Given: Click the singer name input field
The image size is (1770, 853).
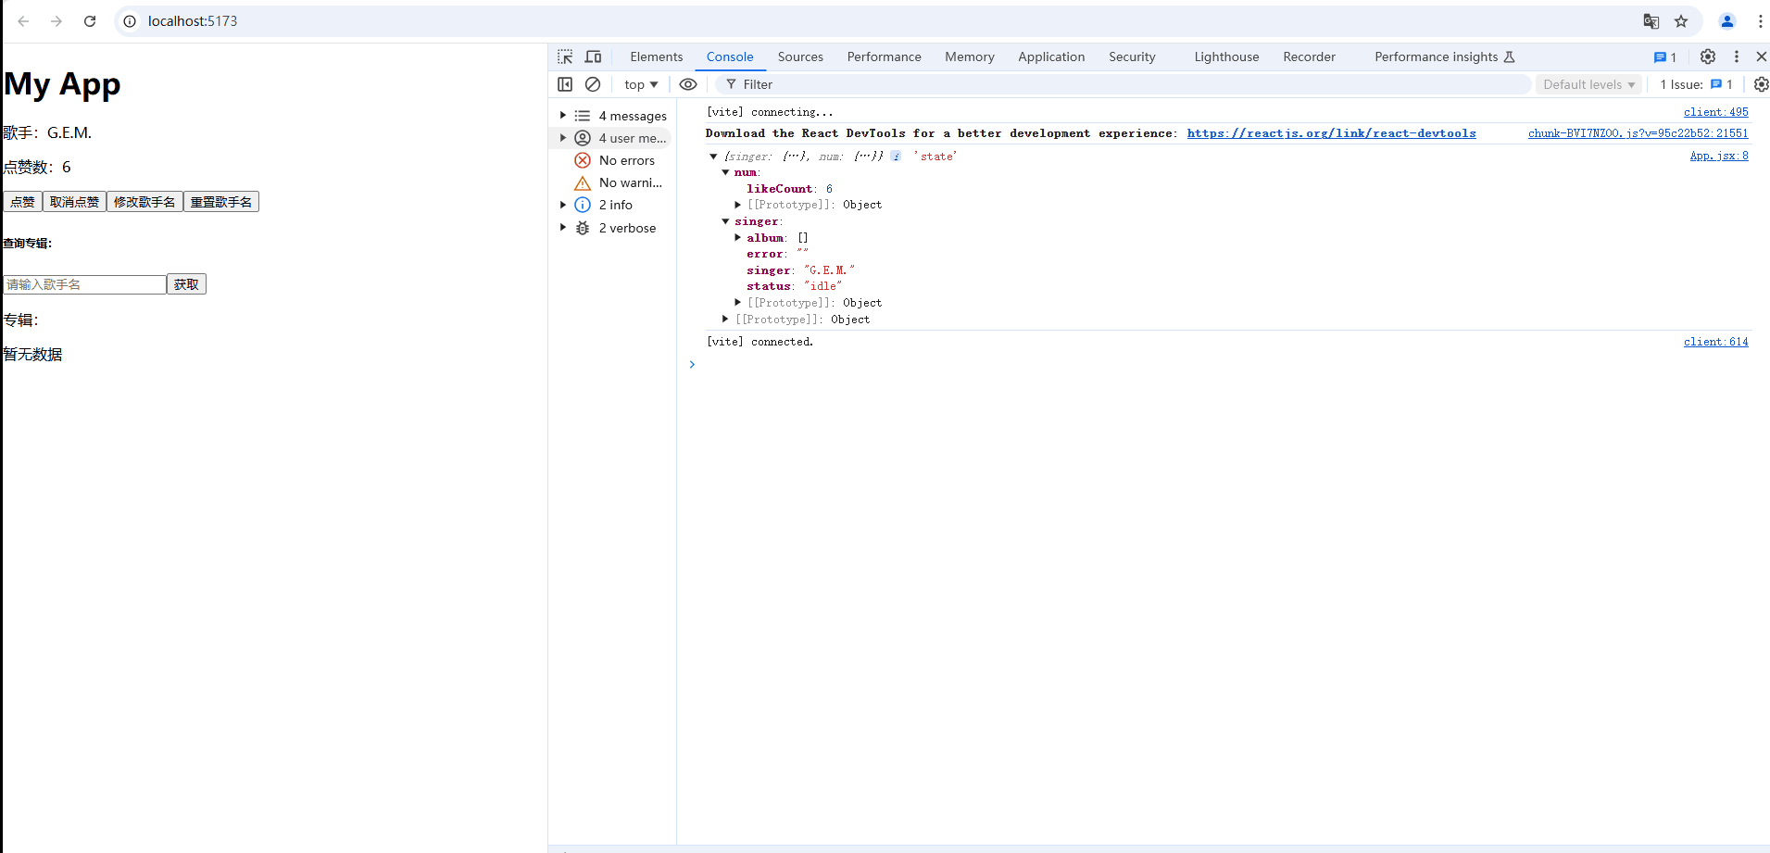Looking at the screenshot, I should point(84,284).
